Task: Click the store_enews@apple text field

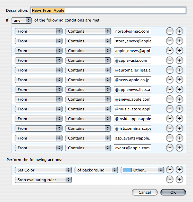Action: (x=133, y=41)
